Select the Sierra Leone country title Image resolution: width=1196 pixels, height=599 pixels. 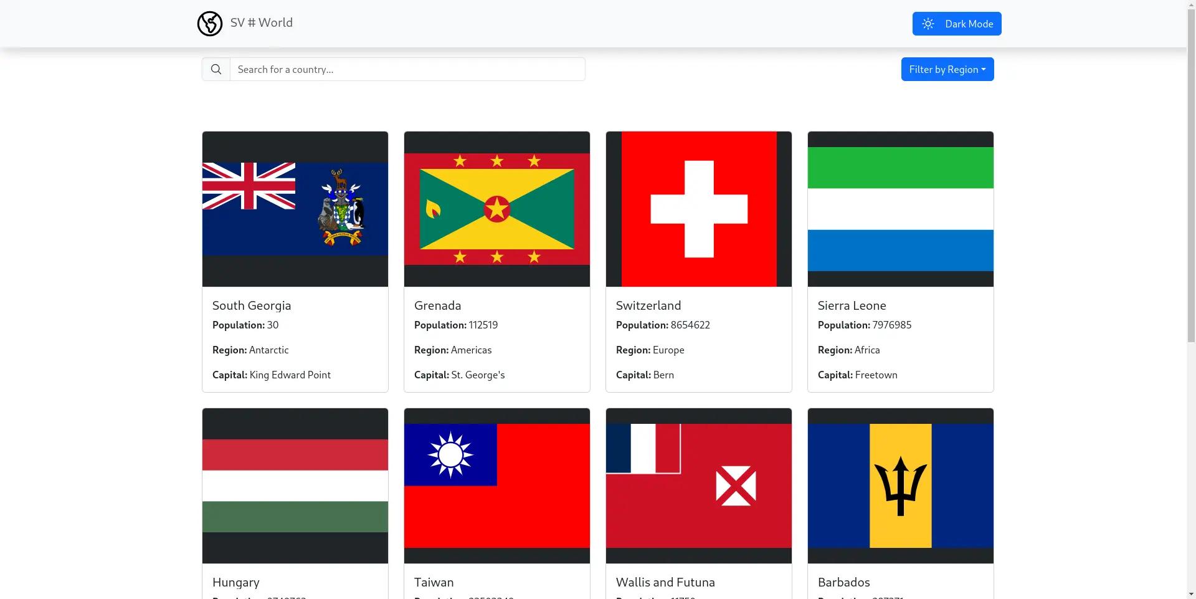pyautogui.click(x=852, y=305)
